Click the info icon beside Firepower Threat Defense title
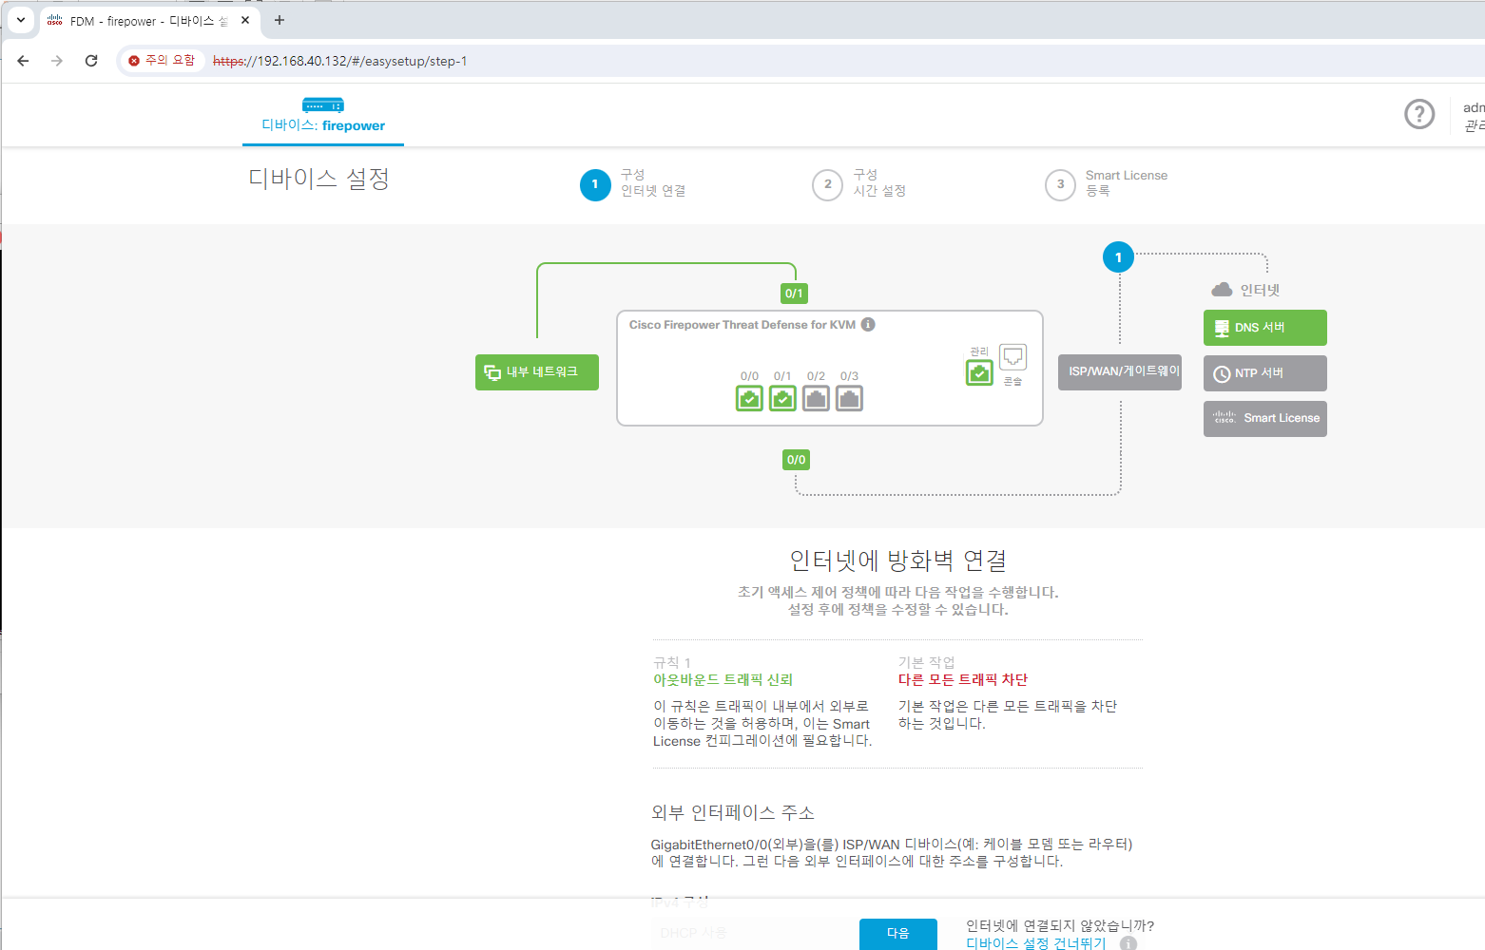The image size is (1485, 950). pos(868,324)
